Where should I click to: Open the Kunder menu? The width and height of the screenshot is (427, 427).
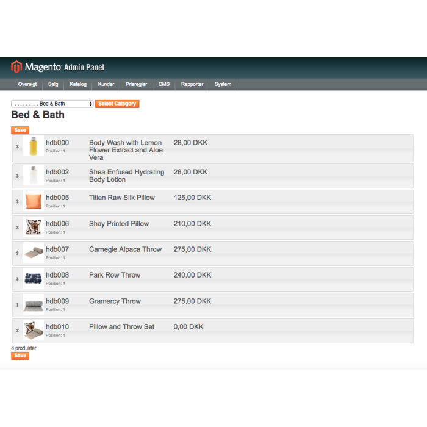pos(106,84)
